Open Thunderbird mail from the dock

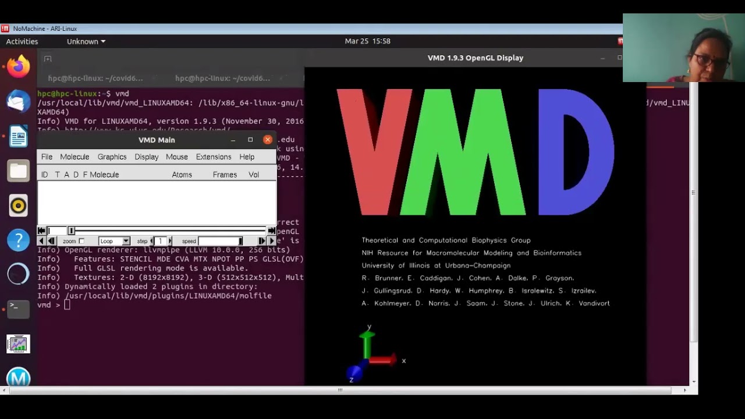[x=18, y=101]
